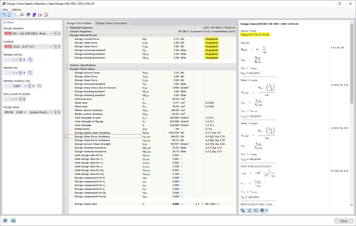Open the print options dropdown arrow

pos(267,211)
